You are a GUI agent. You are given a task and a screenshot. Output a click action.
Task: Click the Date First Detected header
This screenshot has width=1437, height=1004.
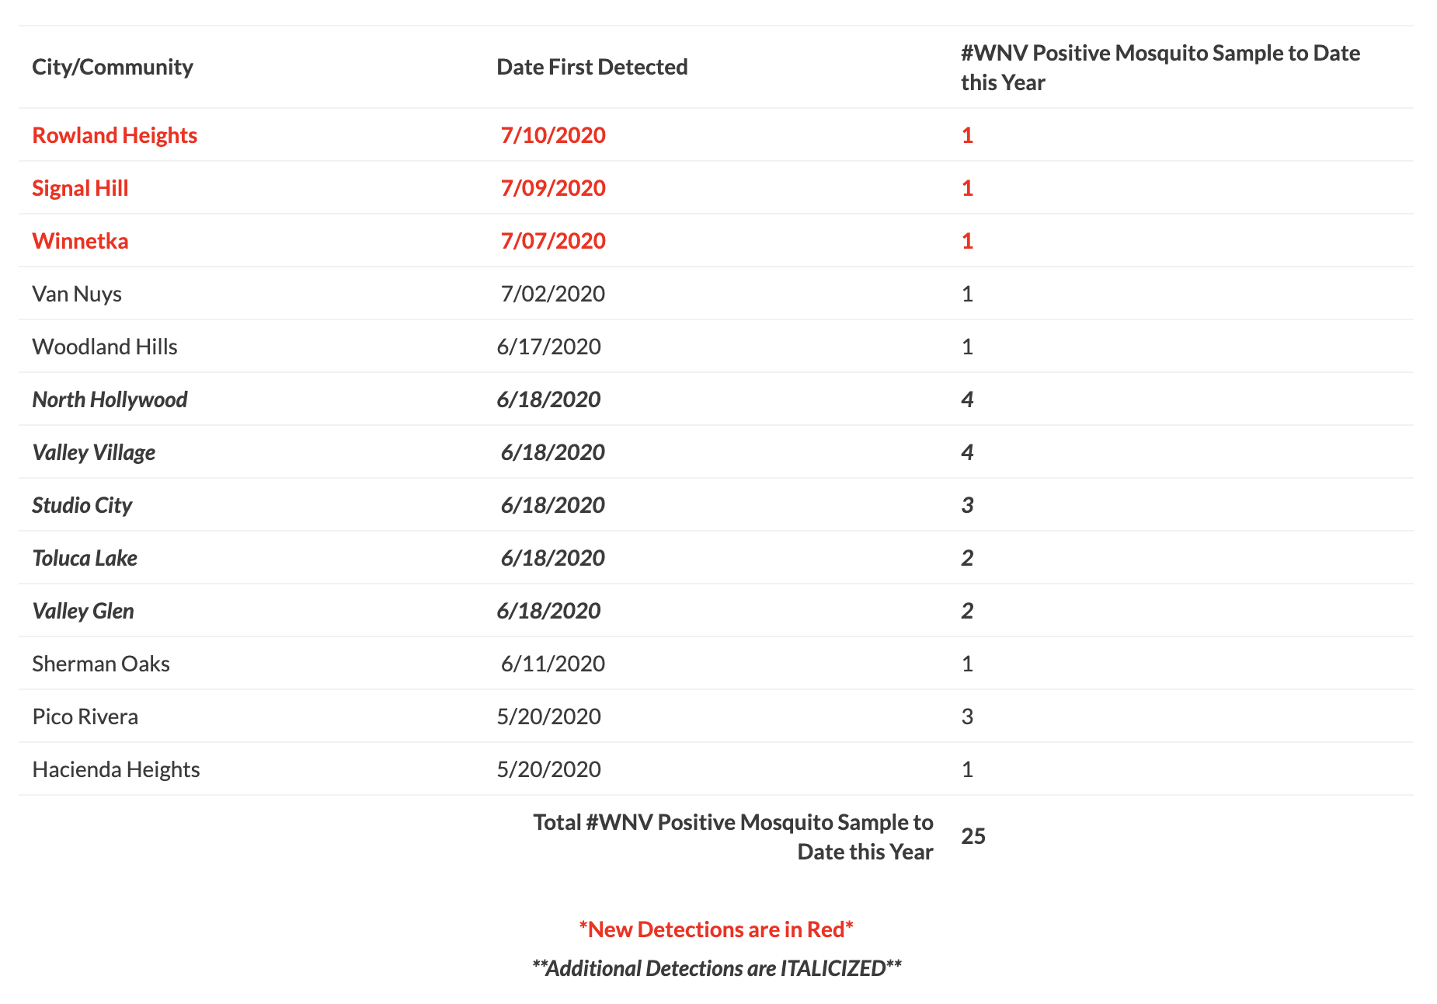pos(592,67)
